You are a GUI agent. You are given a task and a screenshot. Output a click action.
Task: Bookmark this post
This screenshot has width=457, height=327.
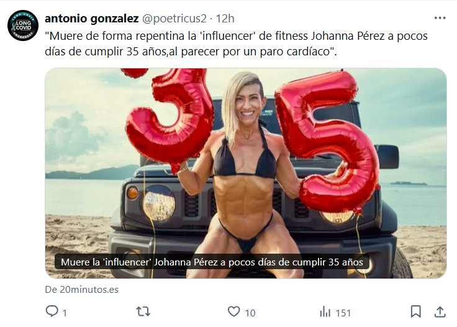pyautogui.click(x=415, y=311)
